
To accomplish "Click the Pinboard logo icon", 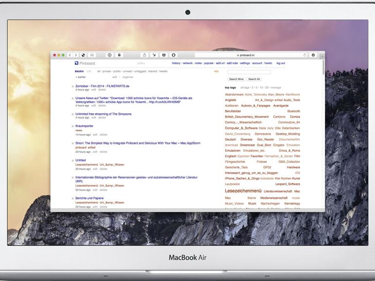I will pyautogui.click(x=76, y=63).
